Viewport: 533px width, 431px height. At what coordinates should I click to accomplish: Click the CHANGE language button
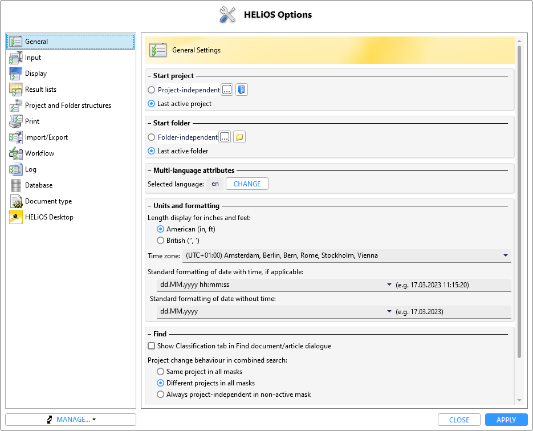(x=247, y=184)
